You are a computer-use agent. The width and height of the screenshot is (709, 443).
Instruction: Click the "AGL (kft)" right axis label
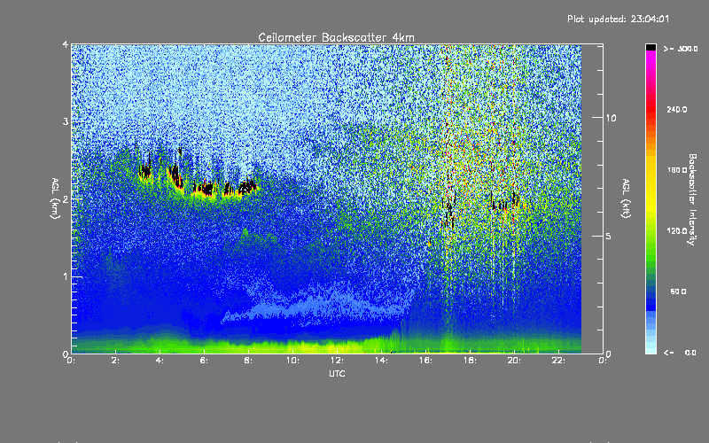(626, 198)
